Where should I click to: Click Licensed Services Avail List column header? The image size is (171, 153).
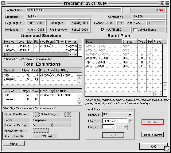[x=25, y=42]
